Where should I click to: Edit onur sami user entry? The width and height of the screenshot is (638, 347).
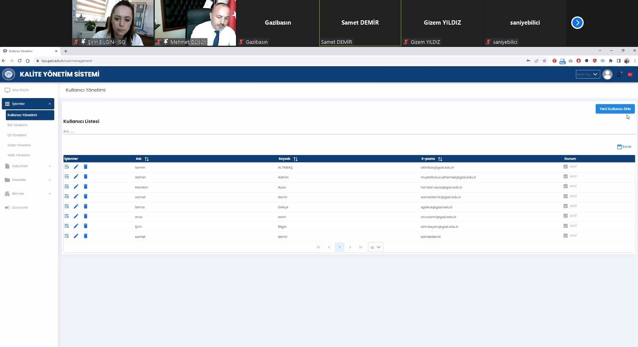click(76, 216)
